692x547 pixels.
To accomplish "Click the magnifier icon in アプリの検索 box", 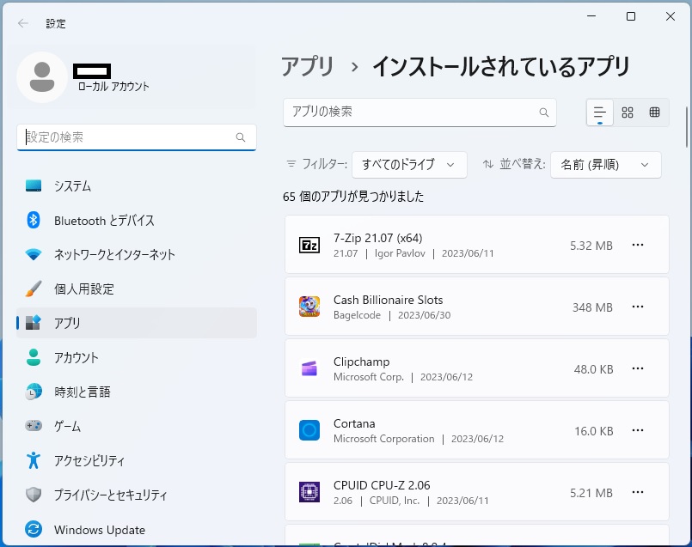I will [x=544, y=112].
